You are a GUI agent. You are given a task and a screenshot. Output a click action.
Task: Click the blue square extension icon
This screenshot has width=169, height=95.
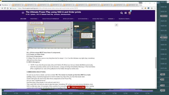(148, 8)
